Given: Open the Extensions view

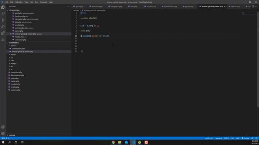Looking at the screenshot, I should [x=3, y=33].
